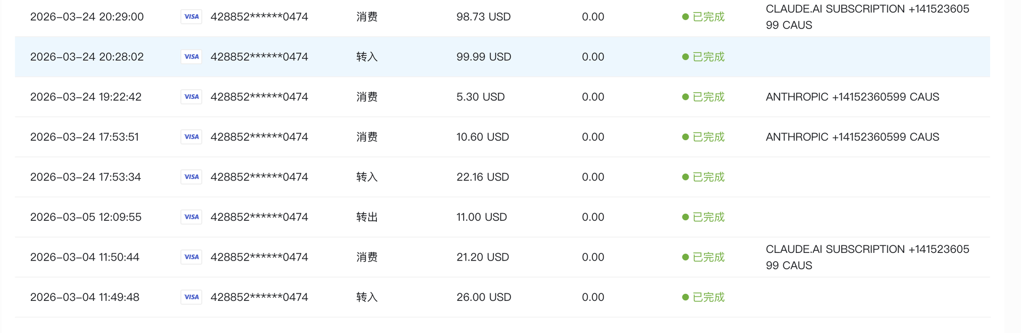Select the VISA icon on the 5.30 USD row
This screenshot has height=333, width=1021.
[x=191, y=97]
